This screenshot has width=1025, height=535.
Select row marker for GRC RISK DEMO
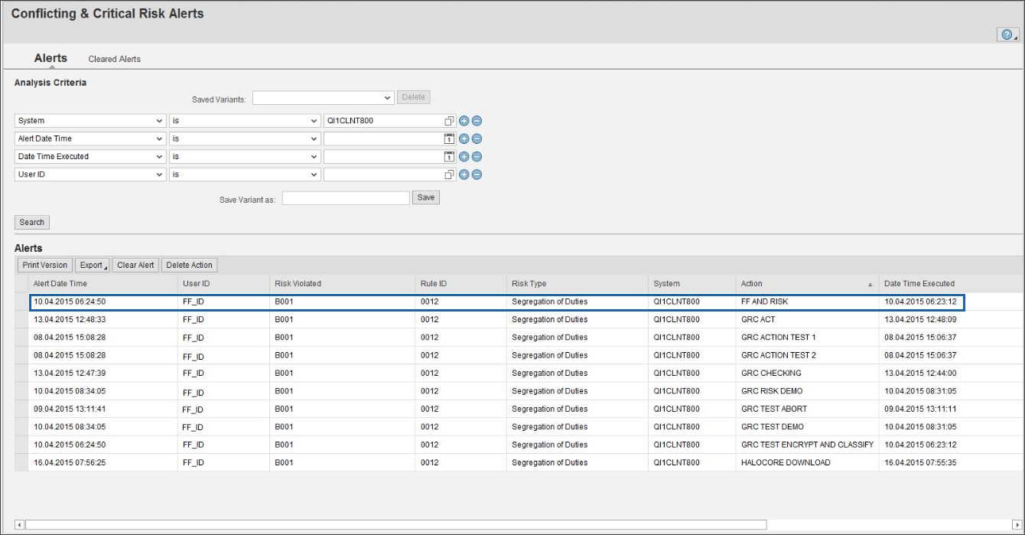click(x=21, y=391)
